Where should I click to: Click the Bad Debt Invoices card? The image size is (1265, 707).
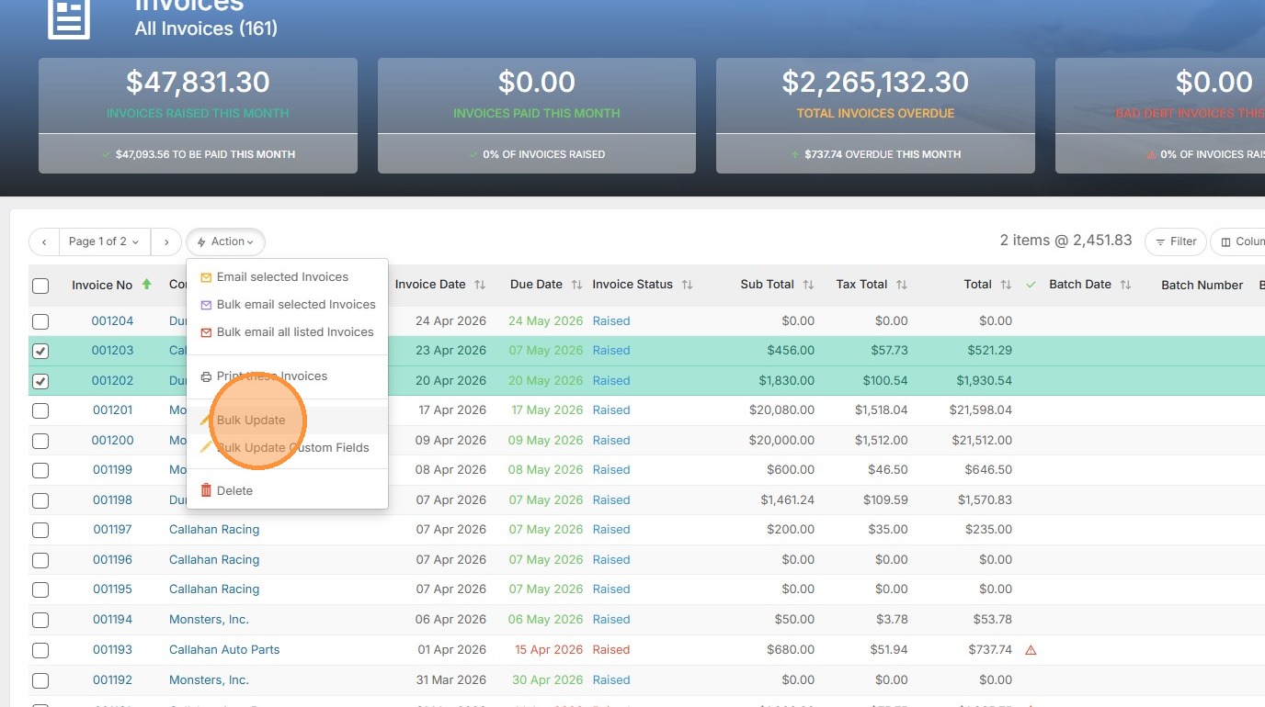tap(1160, 116)
